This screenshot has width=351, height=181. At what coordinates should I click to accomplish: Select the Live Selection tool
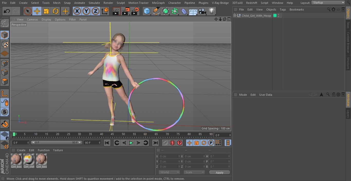(27, 11)
